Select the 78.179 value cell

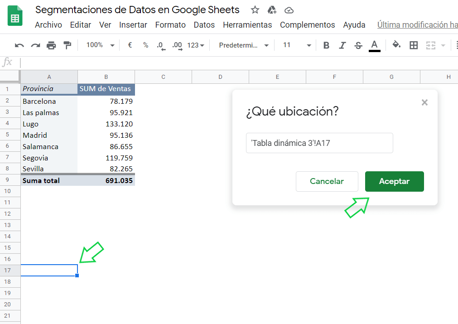click(106, 101)
